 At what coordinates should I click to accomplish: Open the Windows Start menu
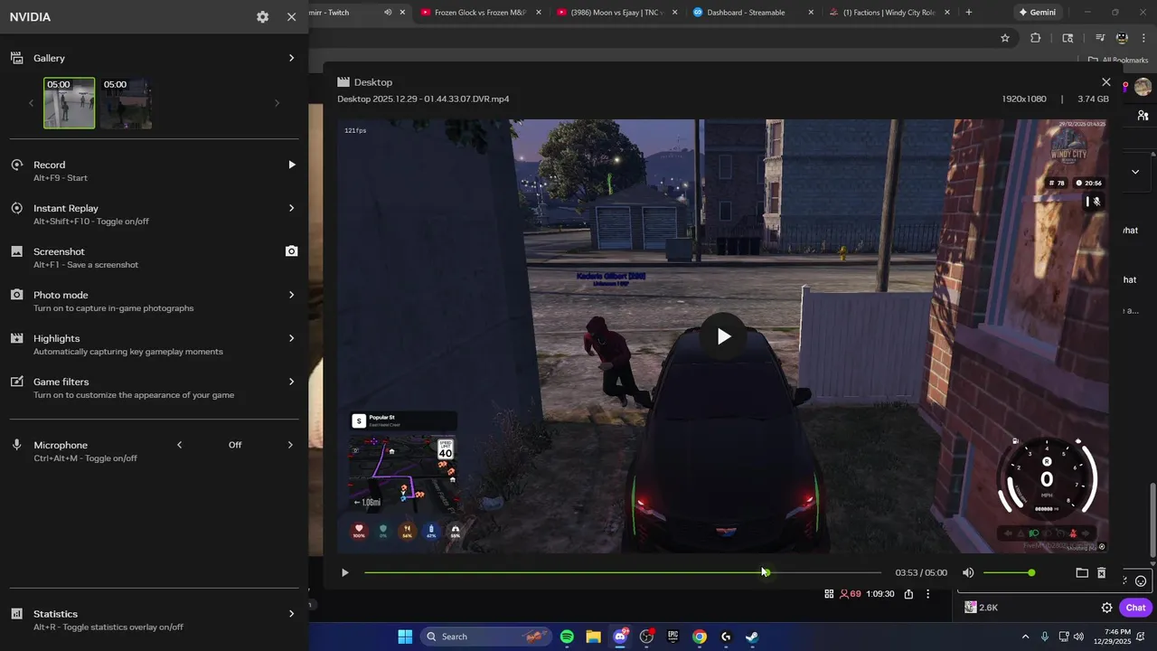point(405,637)
